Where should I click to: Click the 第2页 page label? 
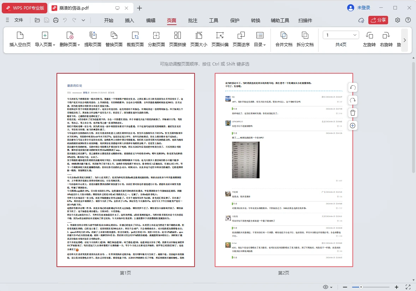[284, 273]
